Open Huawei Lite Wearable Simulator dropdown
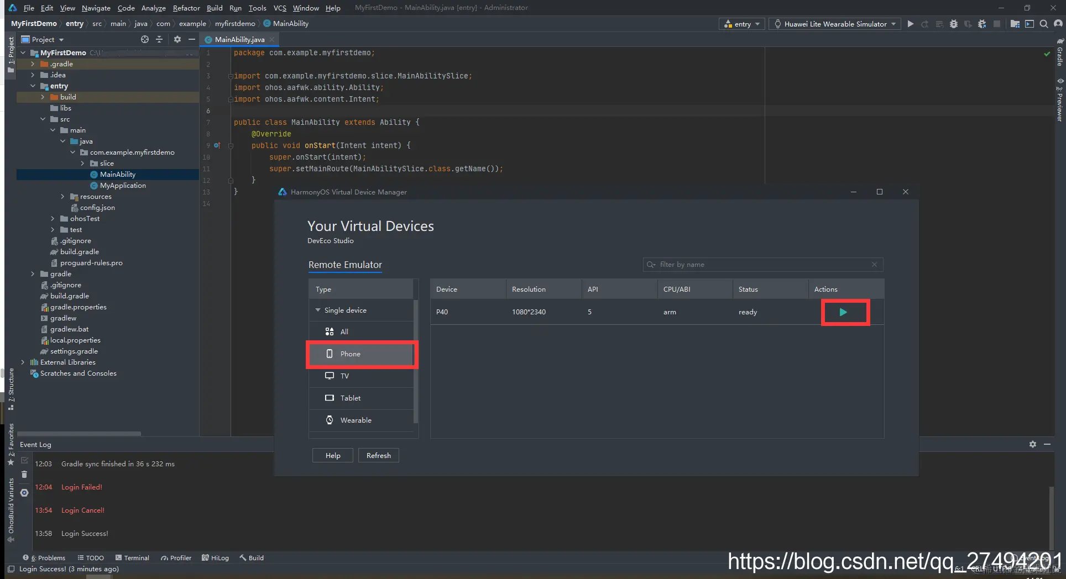Viewport: 1066px width, 579px height. point(834,24)
